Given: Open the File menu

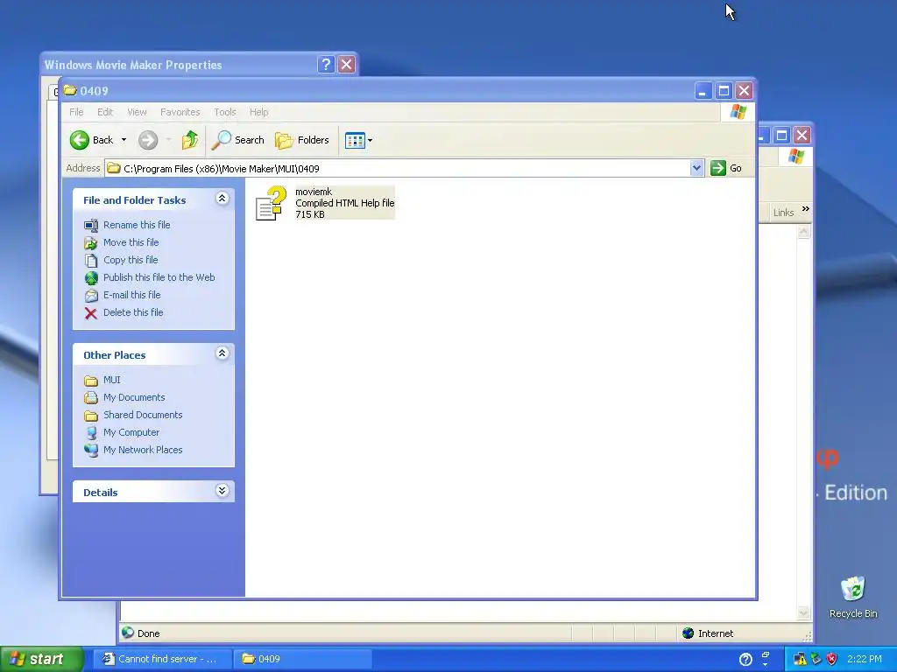Looking at the screenshot, I should click(x=76, y=112).
